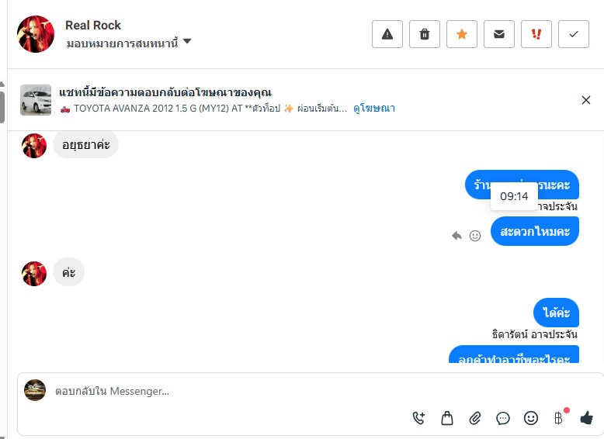Open saved replies speech bubble icon
Image resolution: width=604 pixels, height=439 pixels.
coord(503,418)
